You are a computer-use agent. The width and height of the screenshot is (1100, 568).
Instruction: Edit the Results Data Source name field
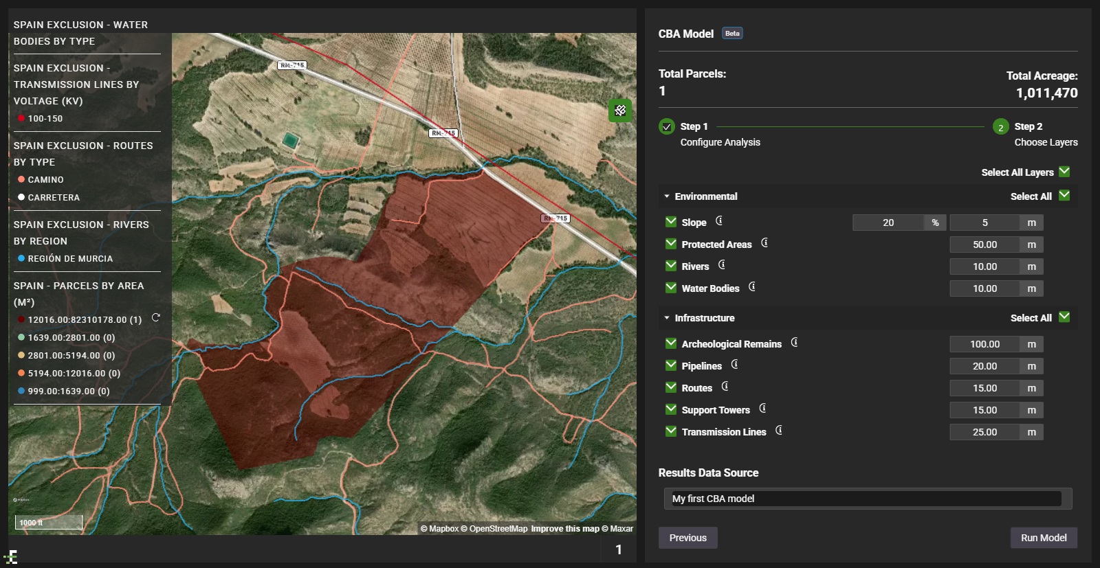867,499
